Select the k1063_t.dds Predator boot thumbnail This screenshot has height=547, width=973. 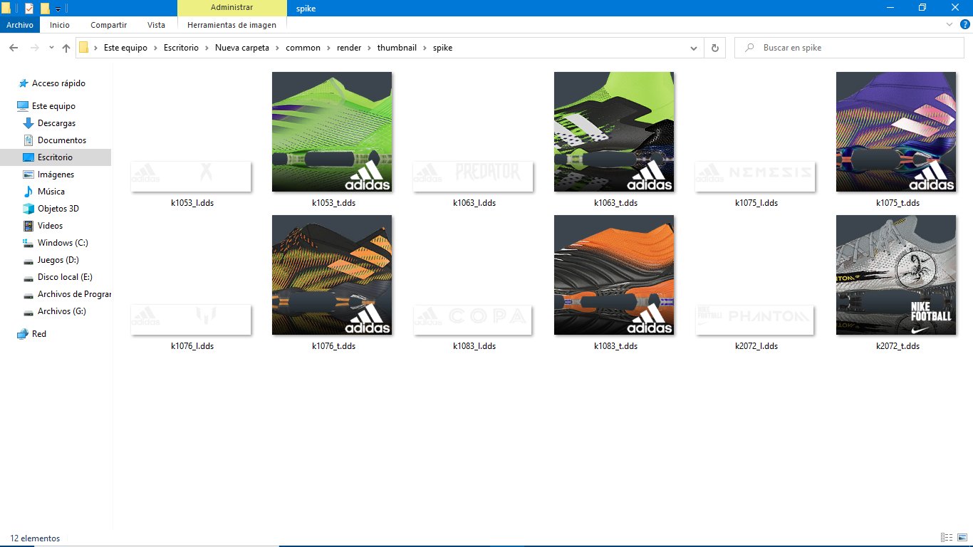click(614, 132)
